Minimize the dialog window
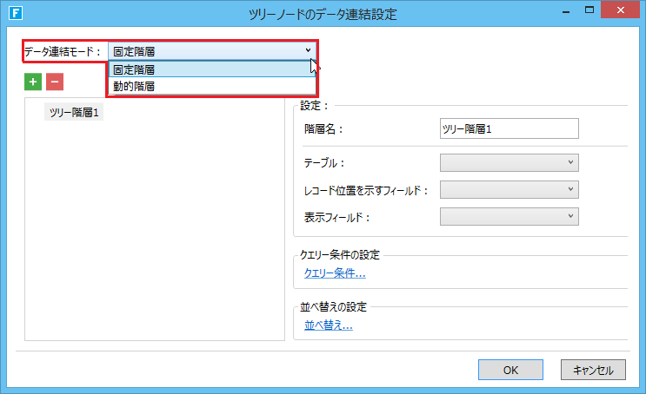 (566, 10)
